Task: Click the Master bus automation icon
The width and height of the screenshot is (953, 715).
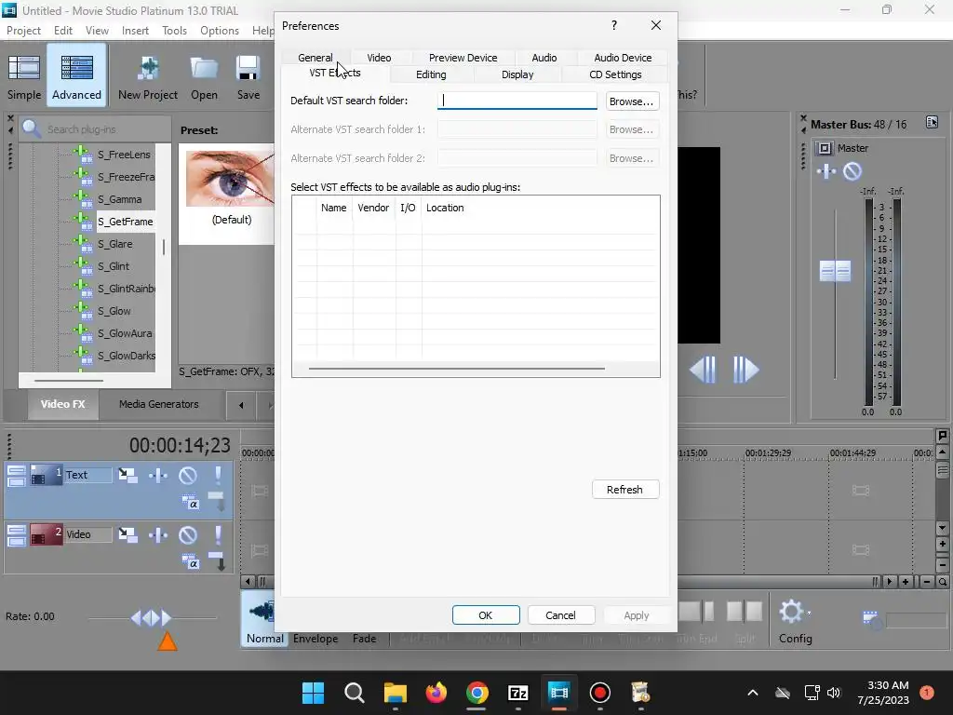Action: coord(826,171)
